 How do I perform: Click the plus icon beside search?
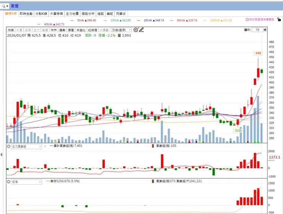pos(7,6)
